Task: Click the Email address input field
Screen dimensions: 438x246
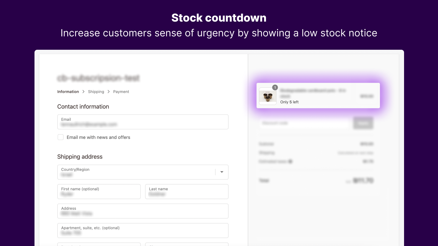Action: [143, 122]
